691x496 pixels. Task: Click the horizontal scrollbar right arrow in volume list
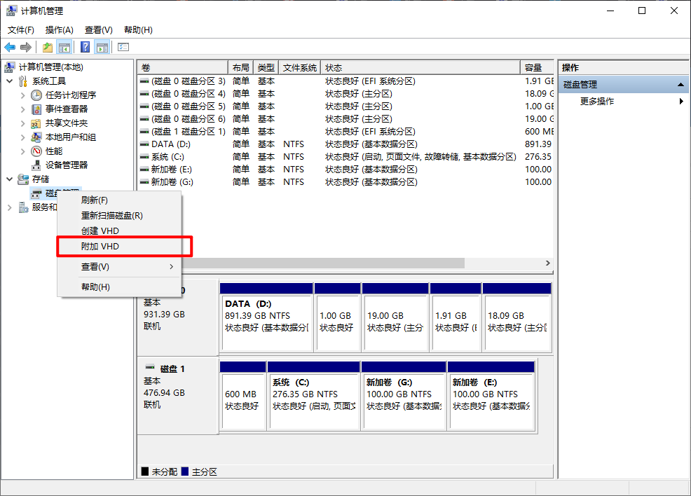point(548,263)
